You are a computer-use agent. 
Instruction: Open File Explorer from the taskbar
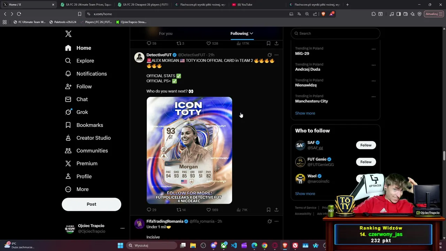193,245
